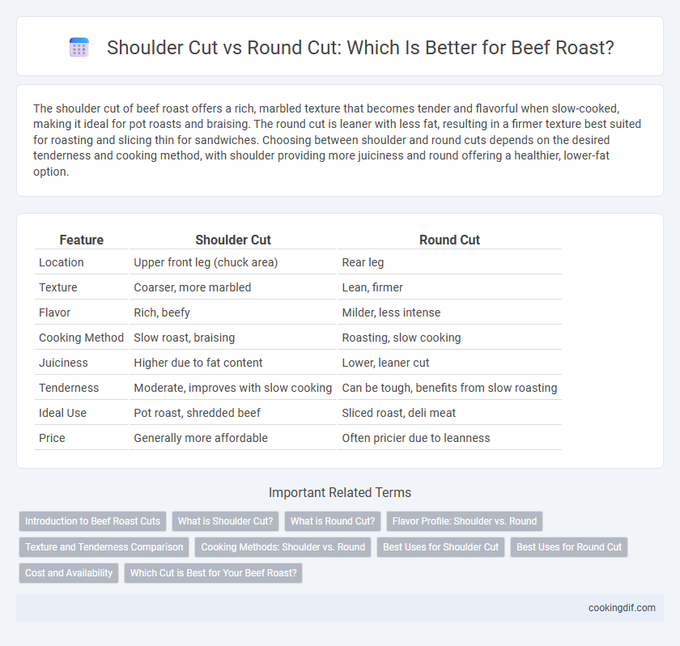Visit the cookingdif.com footer link
Image resolution: width=680 pixels, height=646 pixels.
tap(622, 608)
